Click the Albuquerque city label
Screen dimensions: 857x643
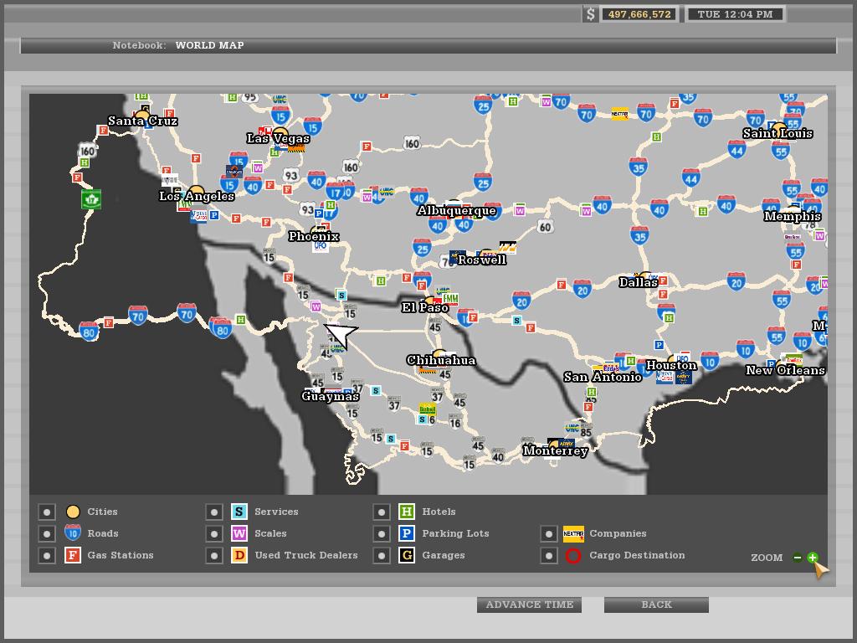click(x=456, y=210)
